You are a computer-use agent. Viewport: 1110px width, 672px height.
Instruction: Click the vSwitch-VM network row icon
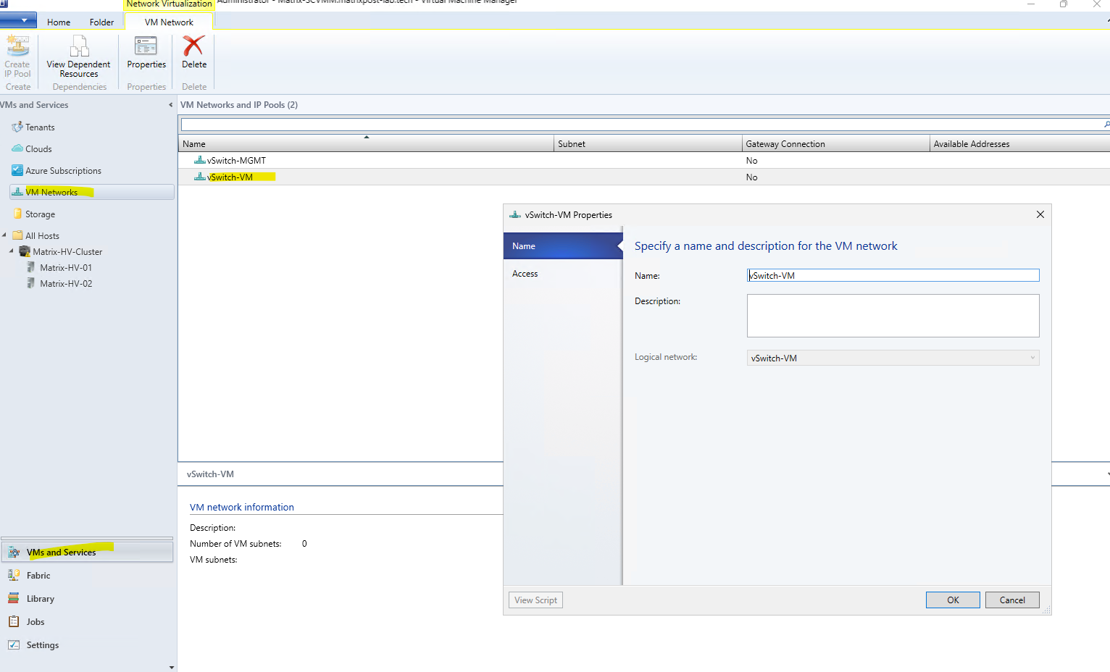tap(200, 177)
